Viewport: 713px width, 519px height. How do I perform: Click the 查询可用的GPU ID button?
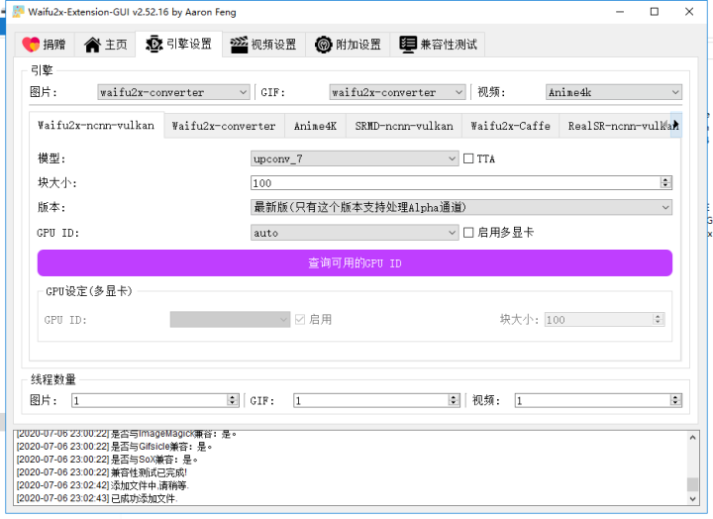pyautogui.click(x=355, y=262)
